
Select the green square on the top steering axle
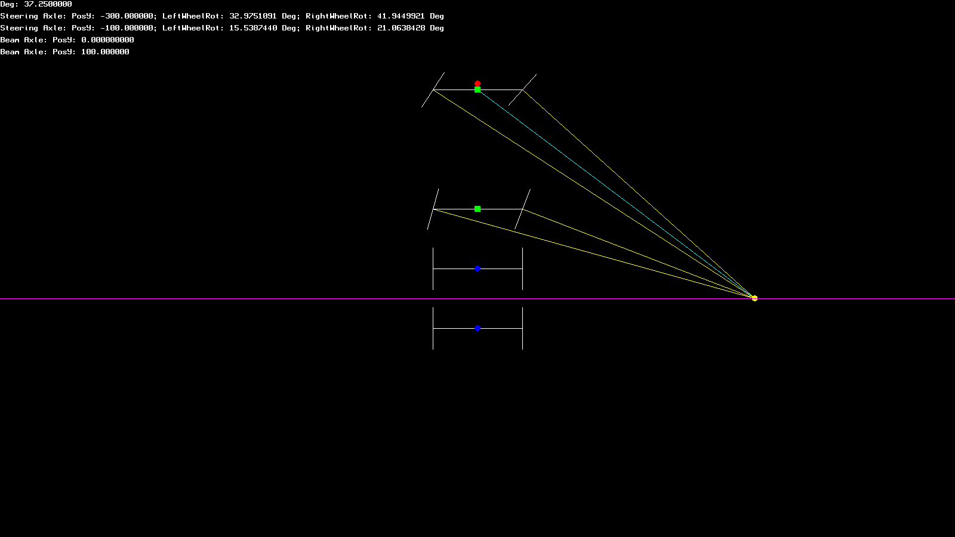(x=478, y=89)
